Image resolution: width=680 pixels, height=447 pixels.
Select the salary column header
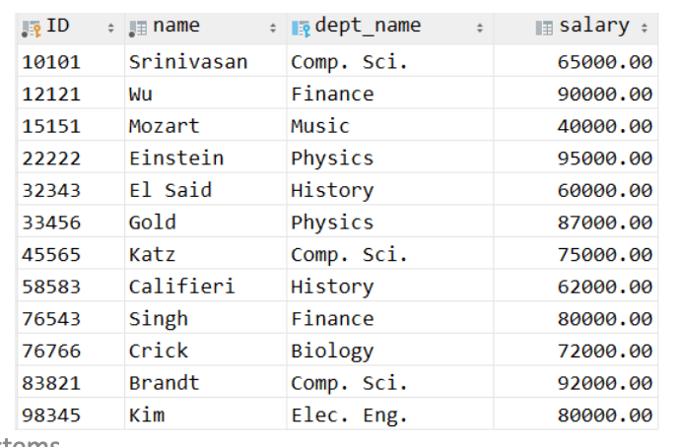pyautogui.click(x=576, y=29)
